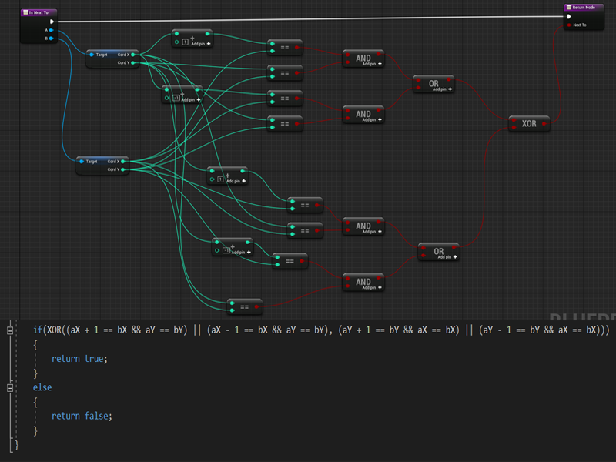Click Cord X pin of pin B's Target node
The height and width of the screenshot is (462, 616).
coord(123,162)
